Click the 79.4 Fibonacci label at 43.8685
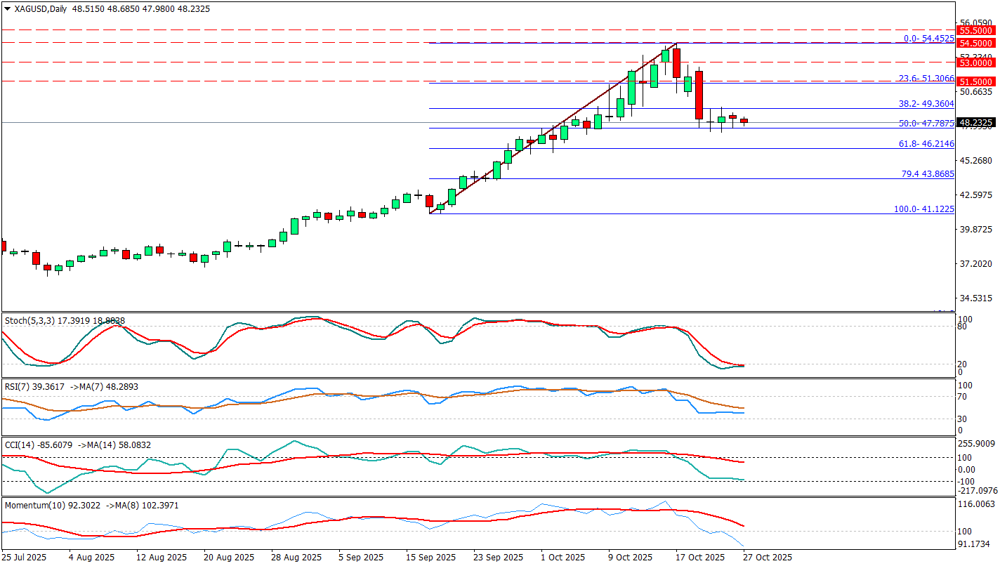The width and height of the screenshot is (1000, 566). point(927,173)
